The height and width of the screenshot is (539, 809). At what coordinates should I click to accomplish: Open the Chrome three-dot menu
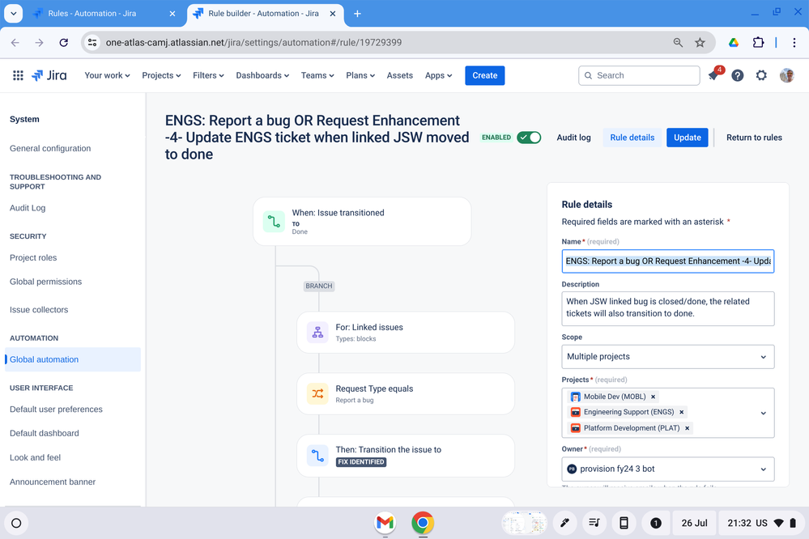coord(794,42)
